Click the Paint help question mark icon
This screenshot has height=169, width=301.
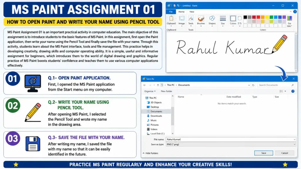(x=295, y=12)
